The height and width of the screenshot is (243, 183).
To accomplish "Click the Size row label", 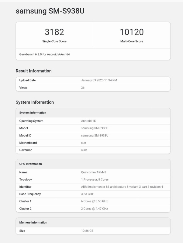I will (x=22, y=231).
